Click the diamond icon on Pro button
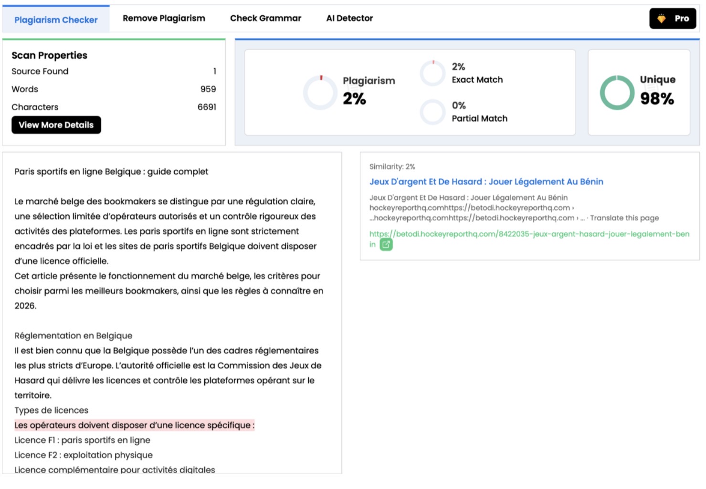 [662, 19]
